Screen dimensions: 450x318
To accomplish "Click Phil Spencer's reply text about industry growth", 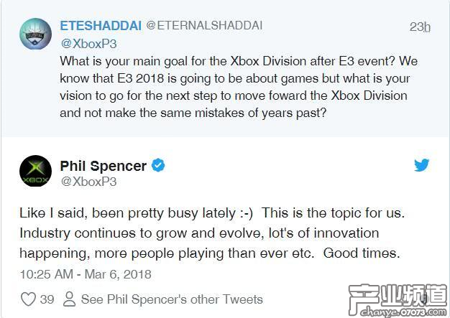I will pyautogui.click(x=208, y=234).
